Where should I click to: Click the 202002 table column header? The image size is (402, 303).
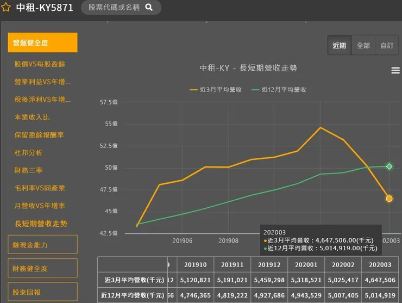click(343, 265)
